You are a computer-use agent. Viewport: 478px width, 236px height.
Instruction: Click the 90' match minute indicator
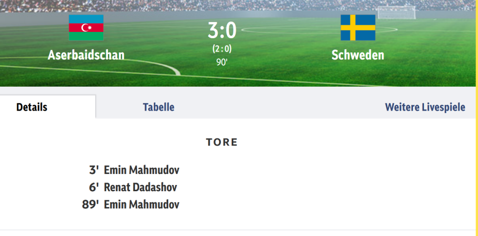pos(222,62)
